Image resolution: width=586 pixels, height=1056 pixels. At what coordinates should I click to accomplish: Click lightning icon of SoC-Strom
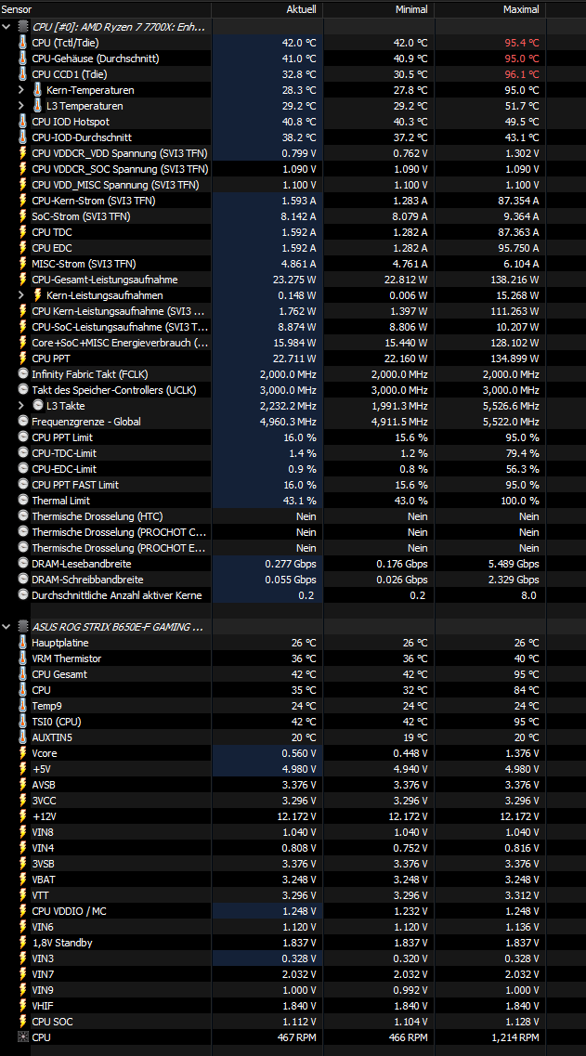coord(23,216)
